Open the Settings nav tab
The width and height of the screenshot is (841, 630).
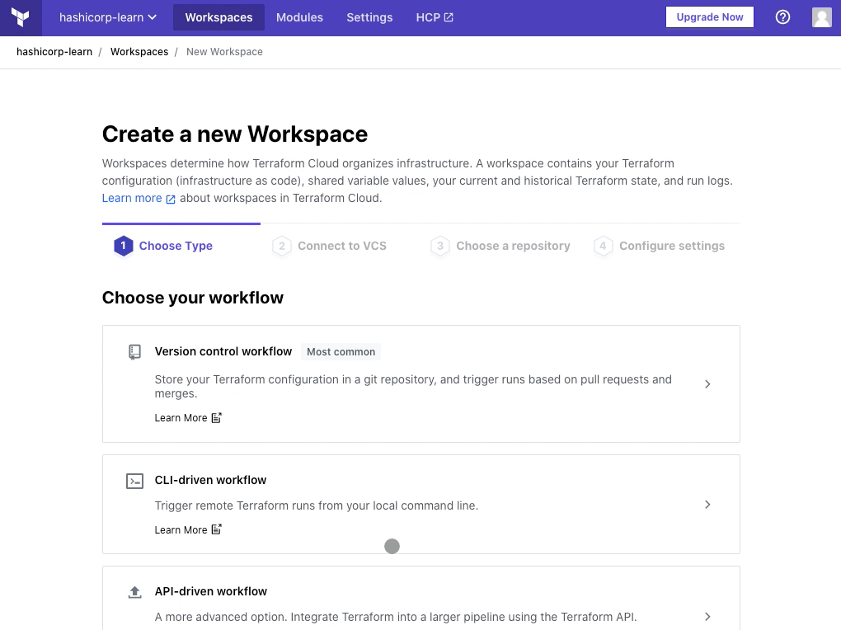[369, 17]
